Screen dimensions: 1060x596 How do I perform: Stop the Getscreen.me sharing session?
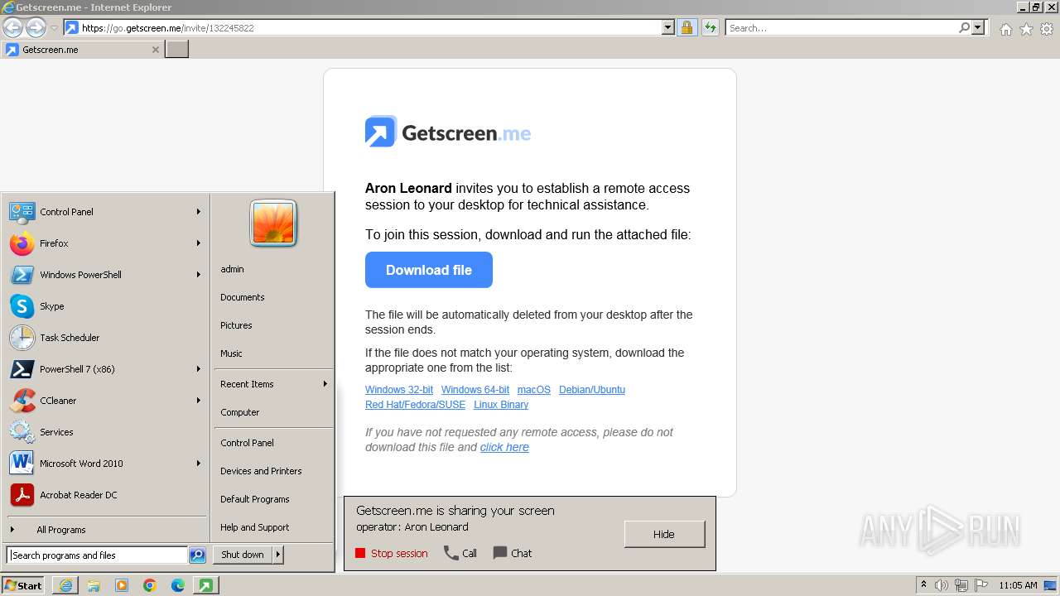point(392,554)
